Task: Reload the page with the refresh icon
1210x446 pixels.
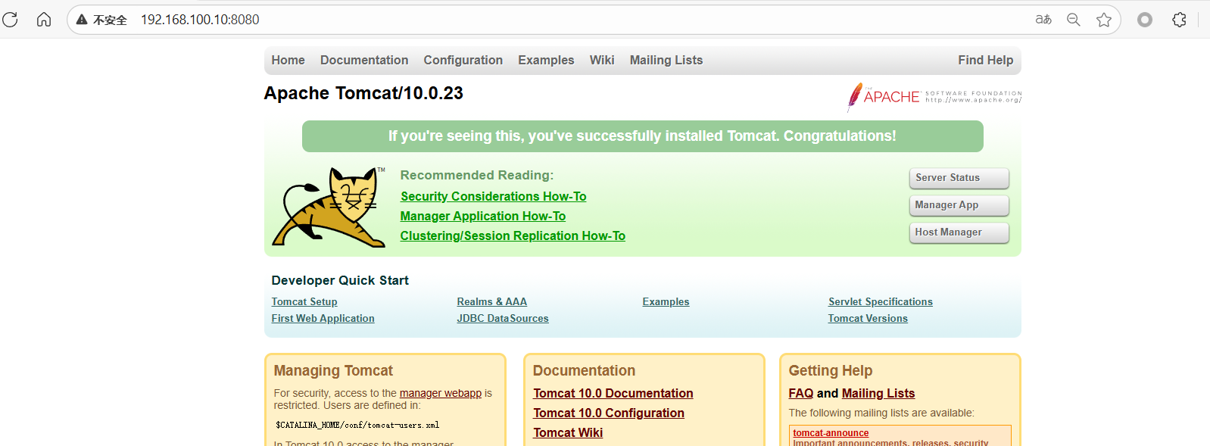Action: [10, 20]
